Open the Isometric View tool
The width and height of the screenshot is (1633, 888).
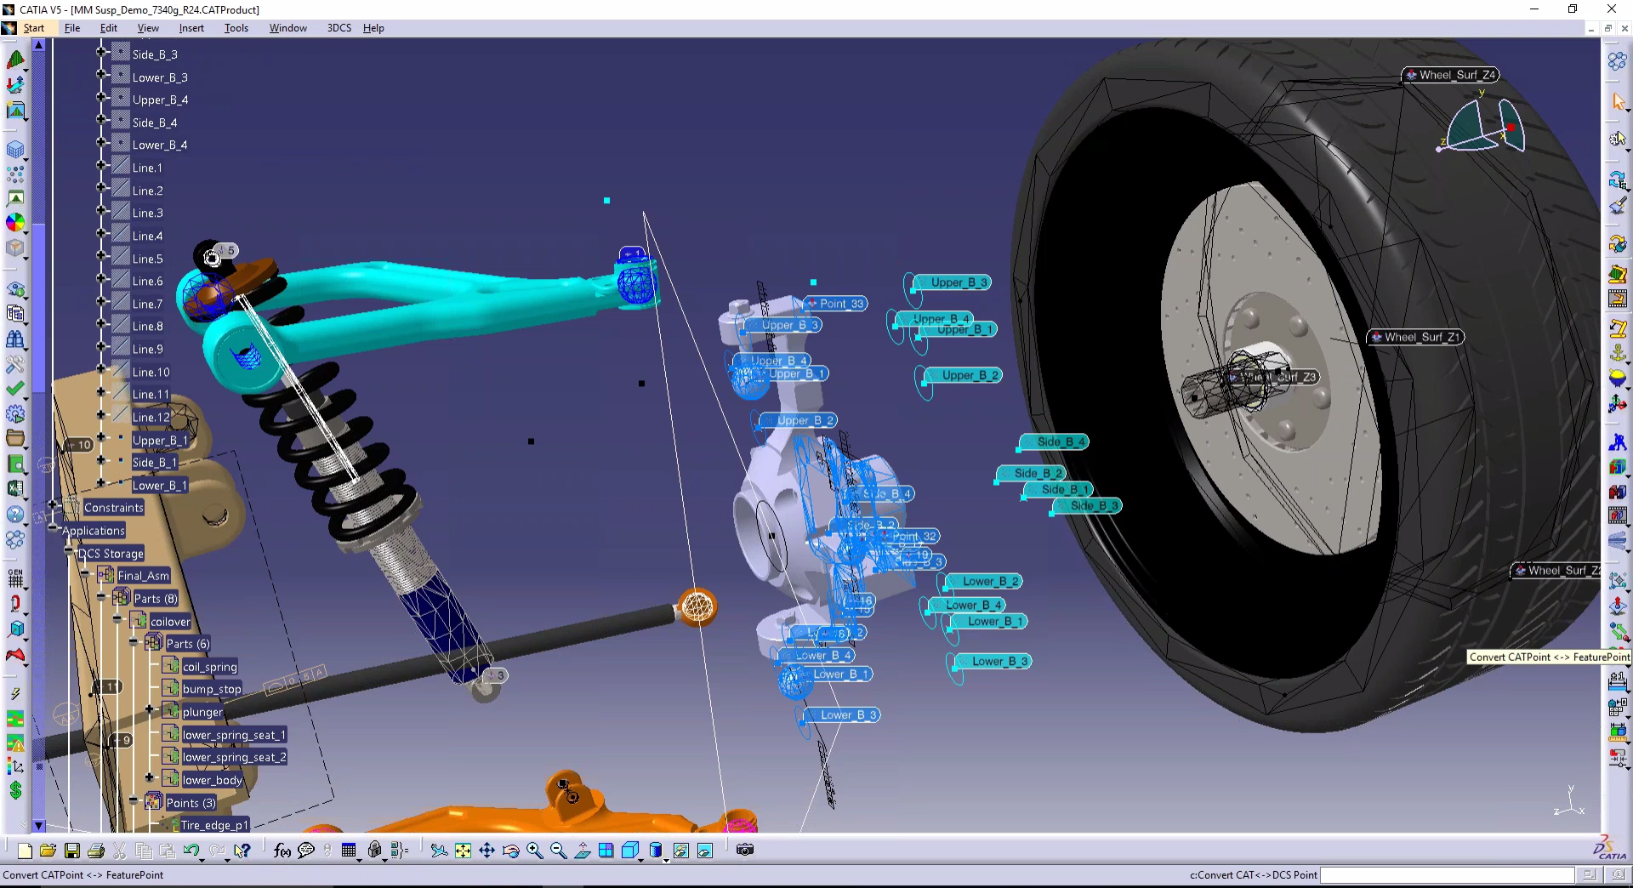(x=629, y=850)
